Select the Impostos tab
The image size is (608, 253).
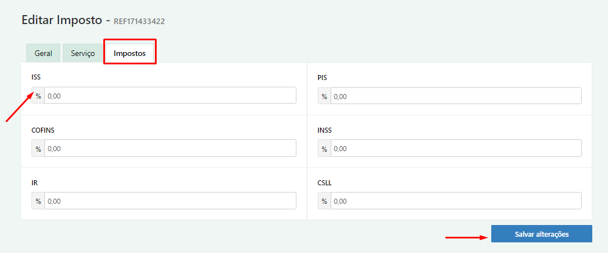[130, 53]
